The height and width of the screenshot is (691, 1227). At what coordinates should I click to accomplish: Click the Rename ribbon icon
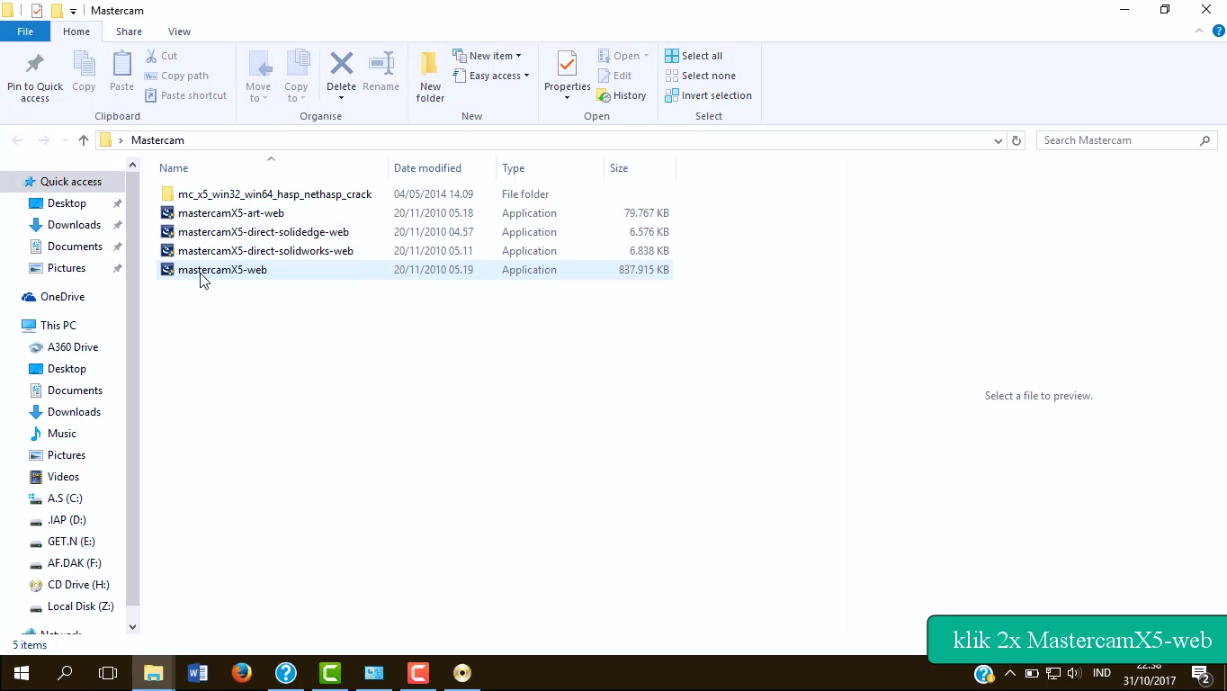pos(381,72)
